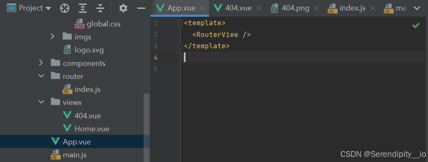Viewport: 428px width, 162px height.
Task: Click the folder icon of components
Action: [55, 63]
